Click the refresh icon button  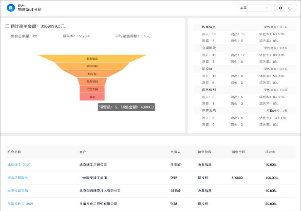[290, 8]
